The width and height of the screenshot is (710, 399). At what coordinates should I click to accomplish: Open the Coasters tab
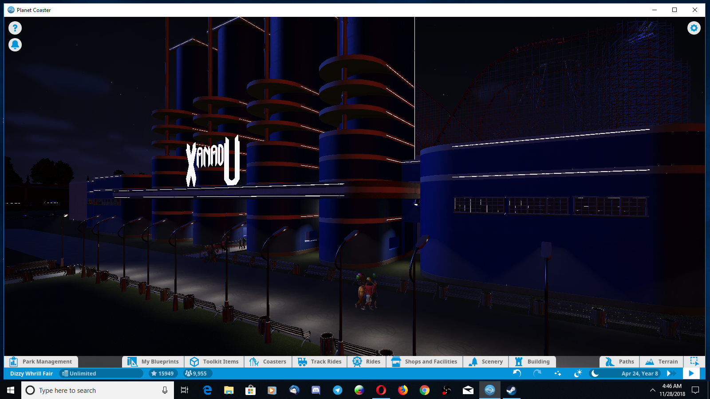point(268,361)
